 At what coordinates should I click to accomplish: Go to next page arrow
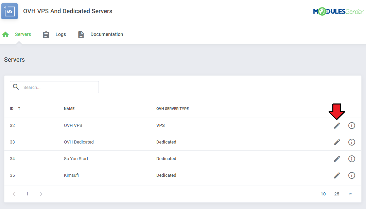pos(41,194)
